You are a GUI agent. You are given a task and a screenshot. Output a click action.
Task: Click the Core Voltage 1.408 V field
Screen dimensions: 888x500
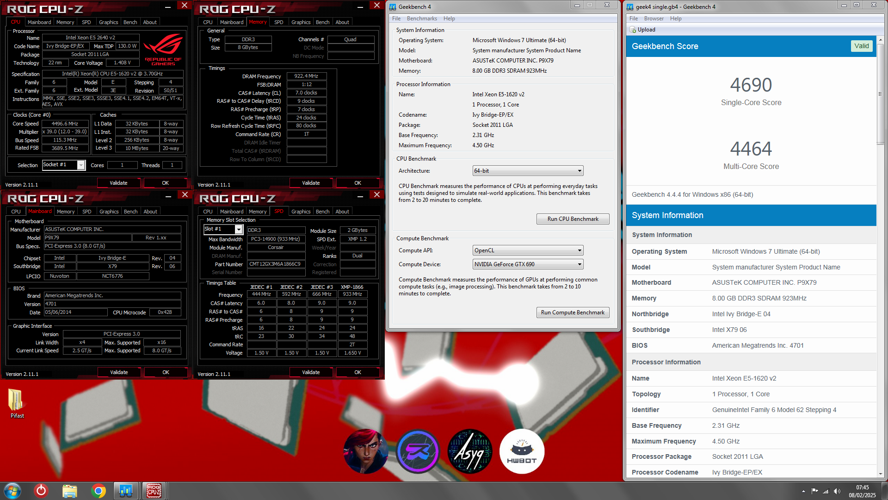point(123,62)
